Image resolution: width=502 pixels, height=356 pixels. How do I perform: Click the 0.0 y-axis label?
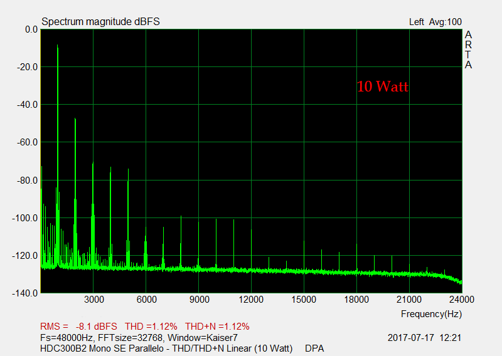coord(31,29)
